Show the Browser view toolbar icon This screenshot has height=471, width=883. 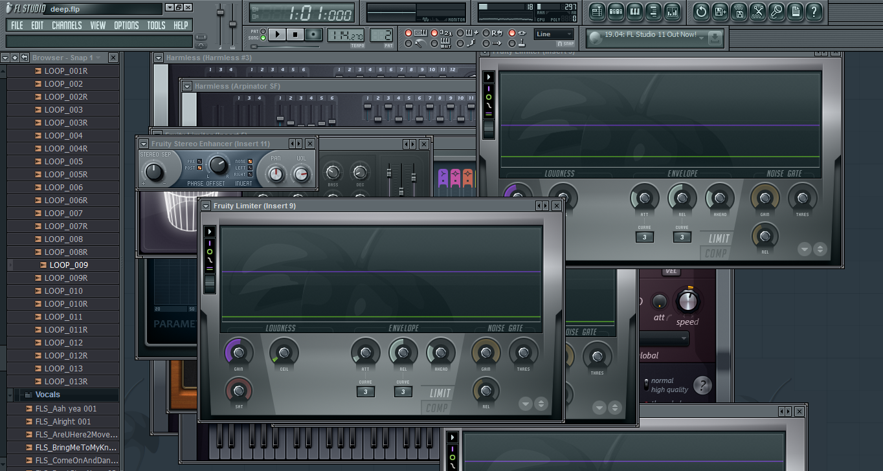(x=654, y=11)
